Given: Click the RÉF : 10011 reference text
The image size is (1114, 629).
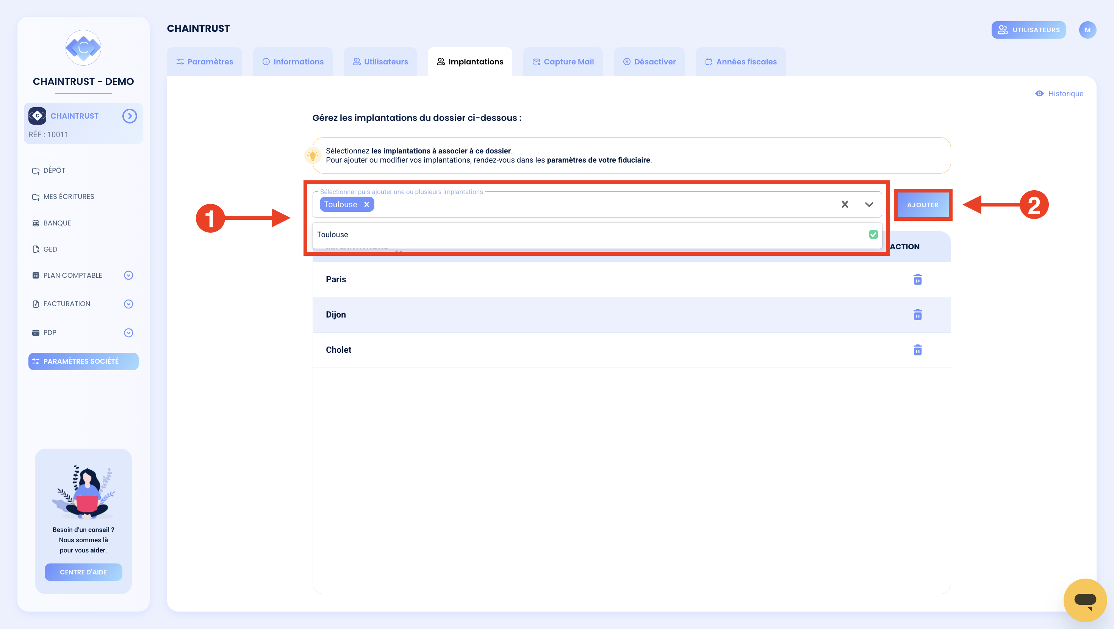Looking at the screenshot, I should [x=49, y=135].
